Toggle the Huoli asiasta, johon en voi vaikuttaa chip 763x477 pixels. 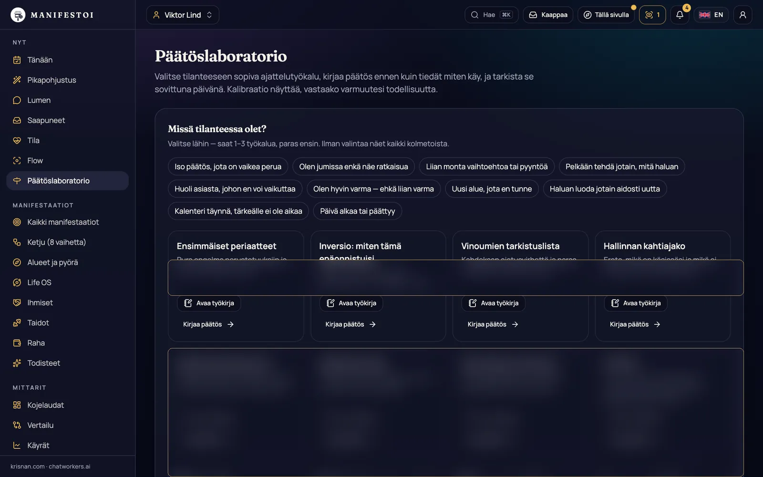coord(235,189)
